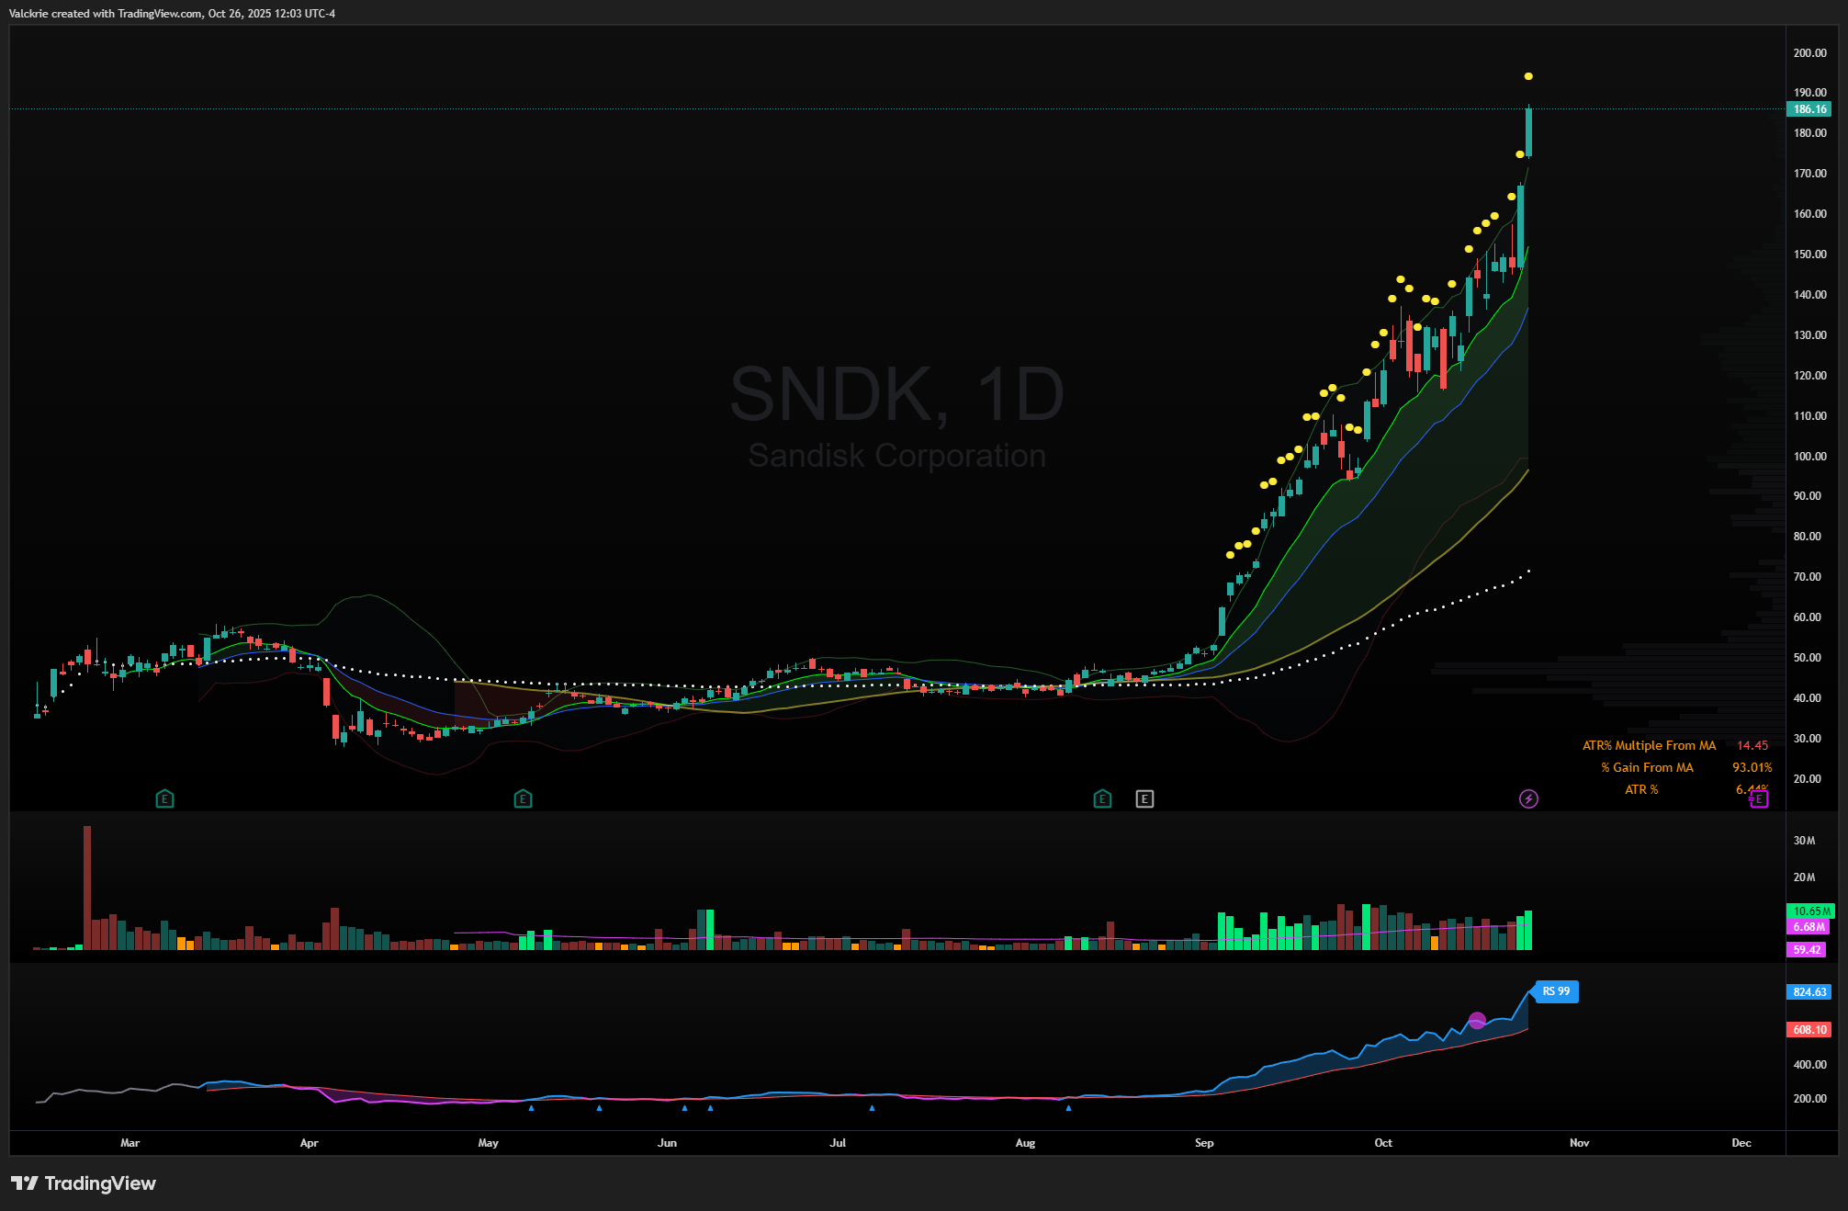
Task: Click the green 10.65M volume label
Action: pyautogui.click(x=1809, y=911)
